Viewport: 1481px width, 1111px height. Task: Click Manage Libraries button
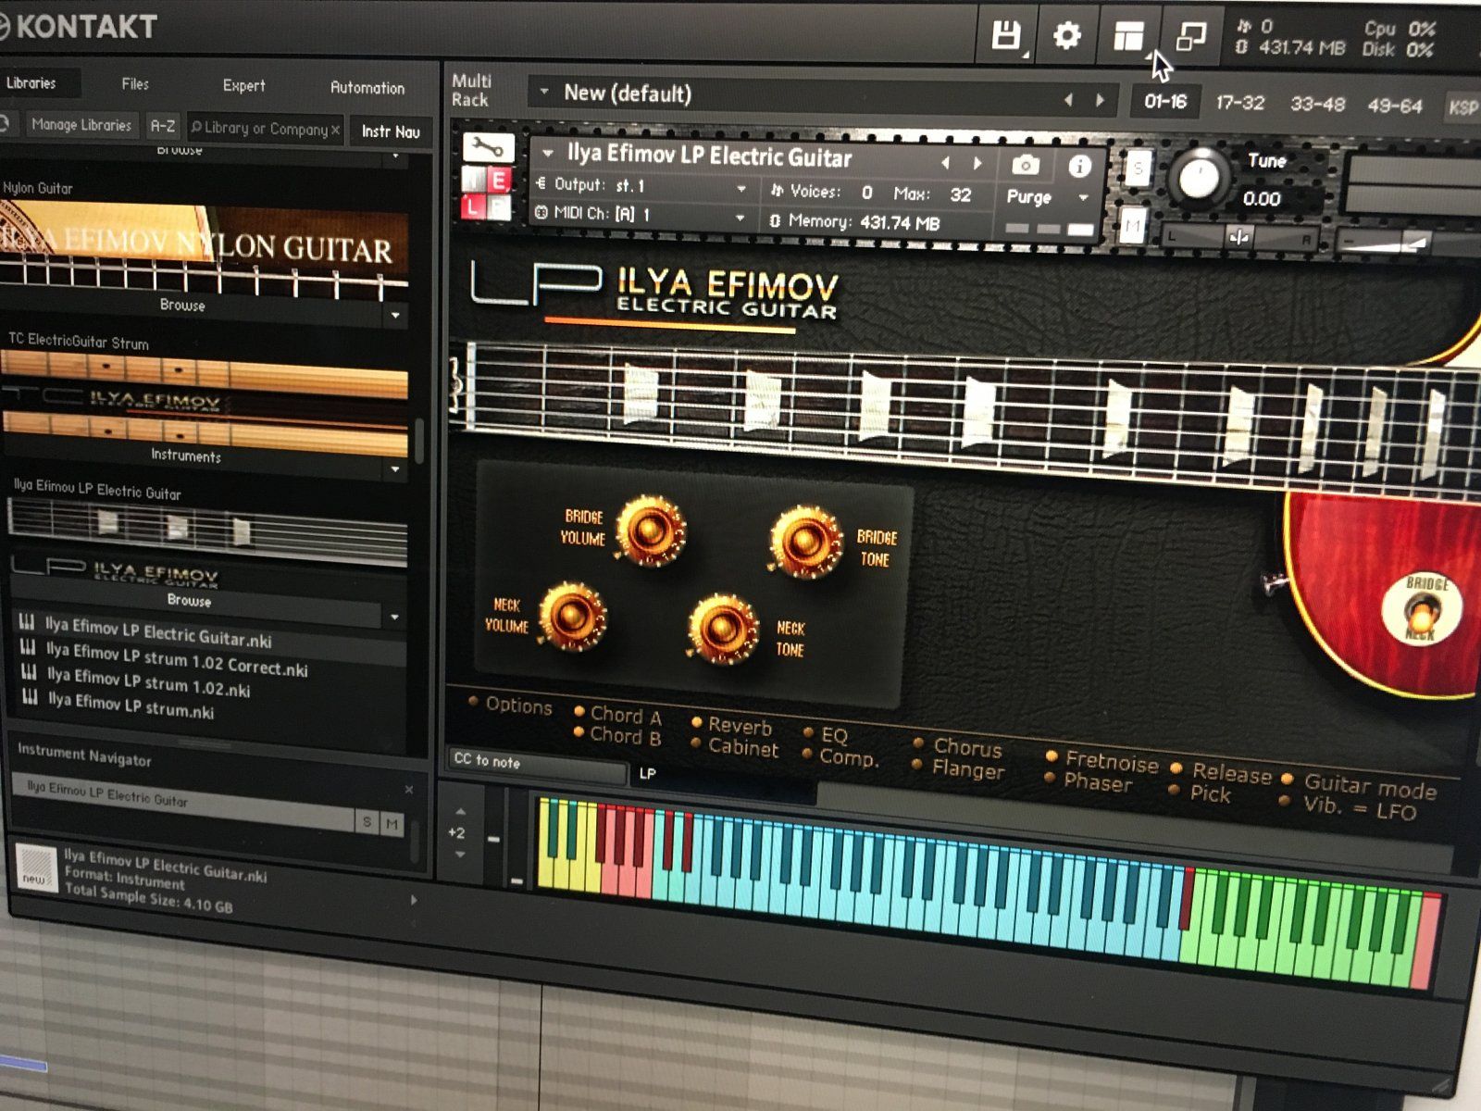tap(81, 124)
